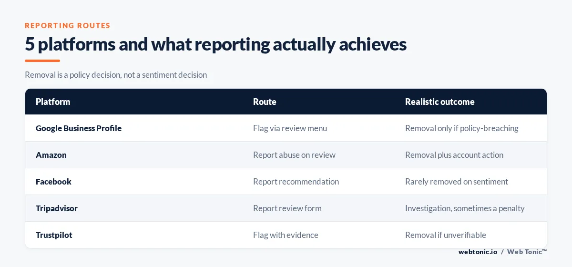Select the 'Report review form' cell
572x267 pixels.
(287, 208)
